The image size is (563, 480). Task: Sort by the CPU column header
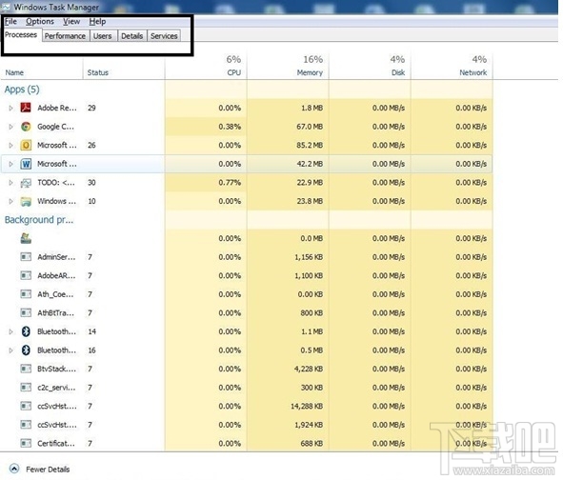(233, 72)
